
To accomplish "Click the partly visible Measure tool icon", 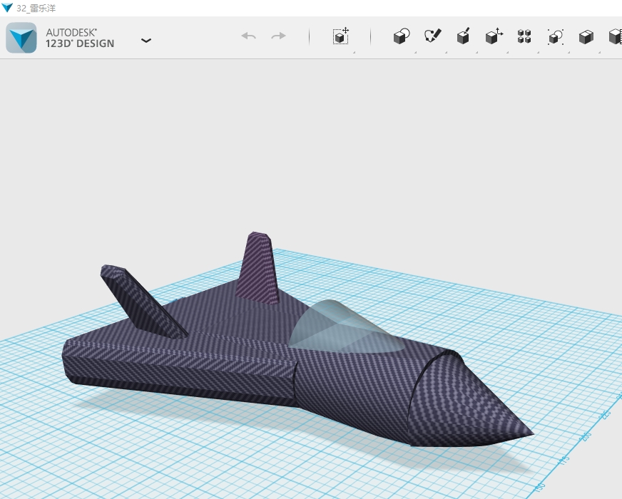I will (616, 36).
